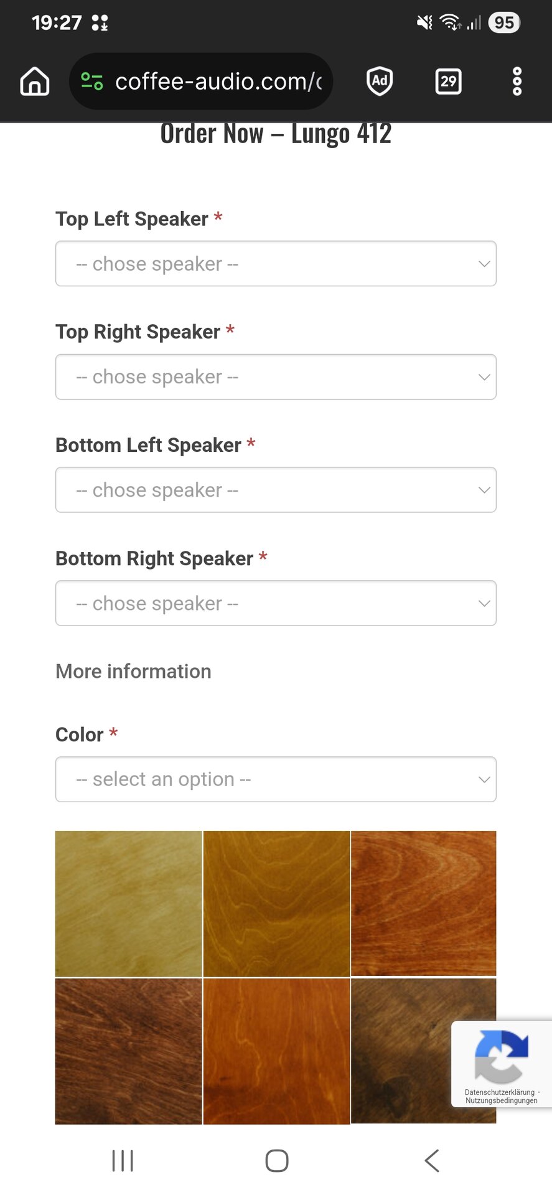This screenshot has width=552, height=1195.
Task: Open the Datenschutzerklärung link
Action: (x=499, y=1092)
